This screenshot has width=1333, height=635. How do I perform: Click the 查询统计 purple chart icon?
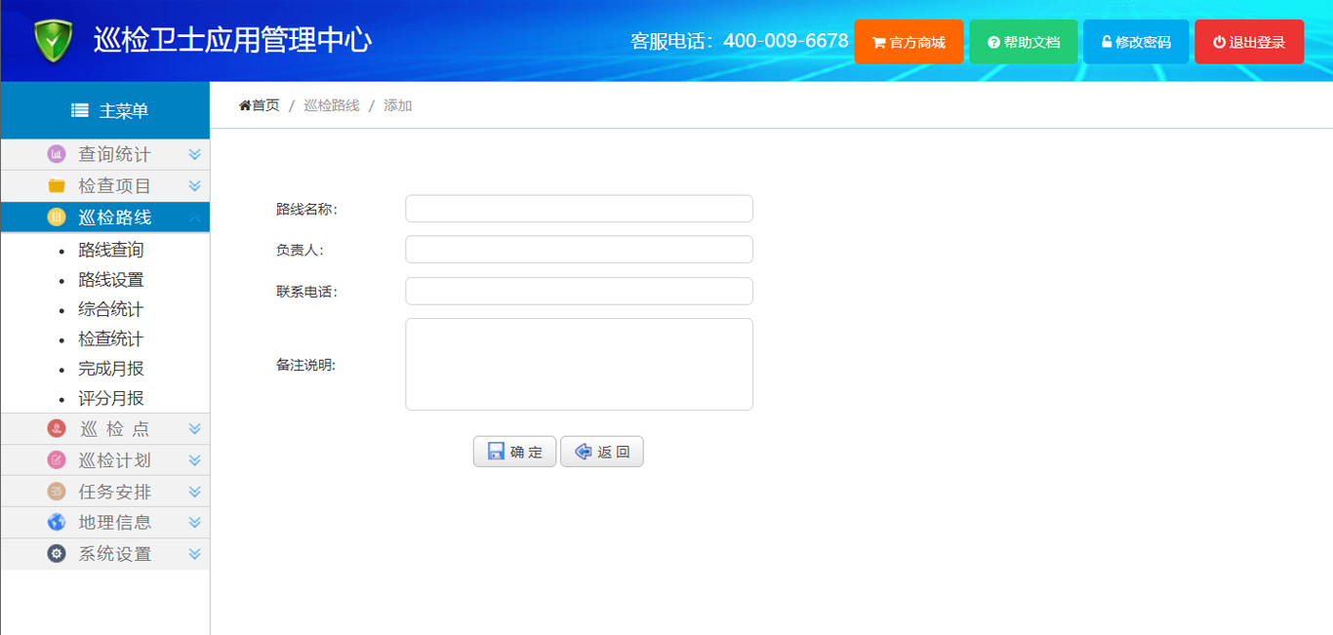click(57, 154)
